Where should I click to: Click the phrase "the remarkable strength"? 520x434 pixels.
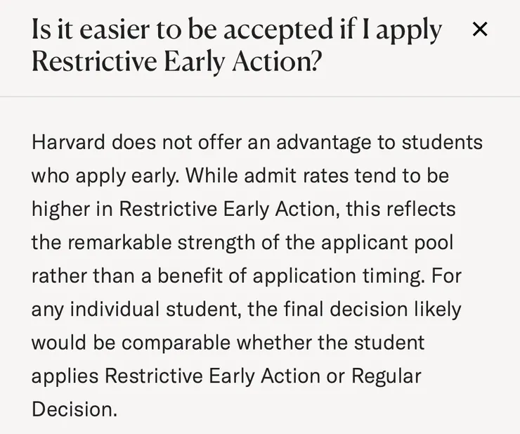coord(123,243)
